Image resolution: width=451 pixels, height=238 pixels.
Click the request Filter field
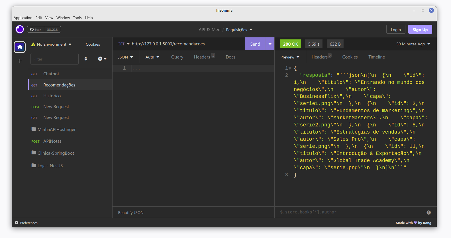click(x=54, y=59)
